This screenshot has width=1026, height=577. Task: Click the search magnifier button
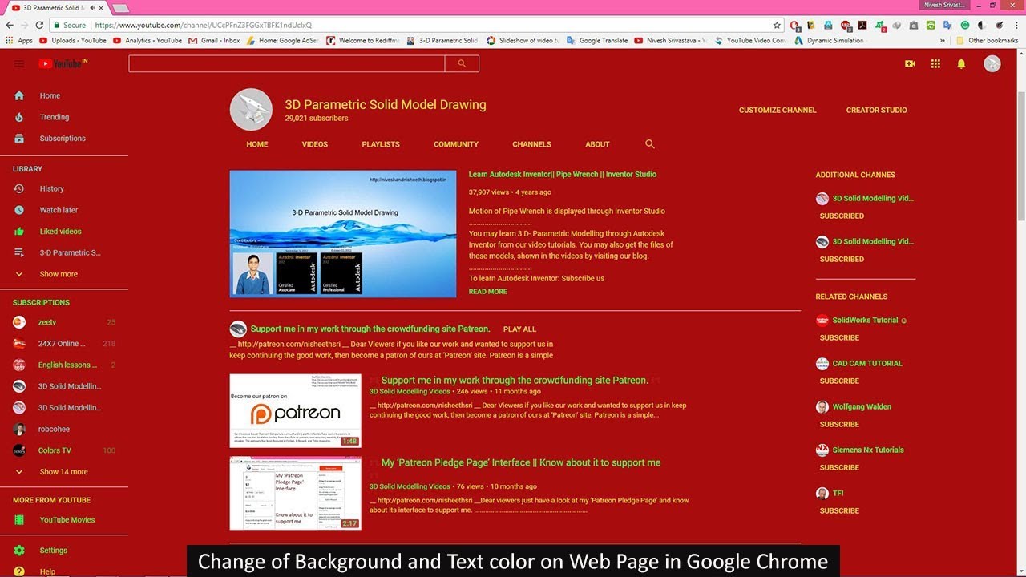point(461,63)
